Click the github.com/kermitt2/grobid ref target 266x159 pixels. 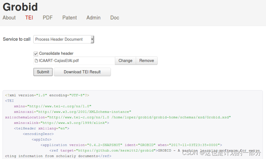[x=116, y=151]
